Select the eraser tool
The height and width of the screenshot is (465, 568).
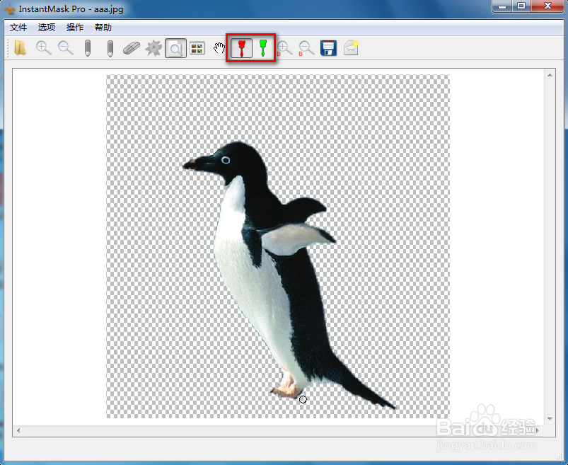(x=132, y=48)
